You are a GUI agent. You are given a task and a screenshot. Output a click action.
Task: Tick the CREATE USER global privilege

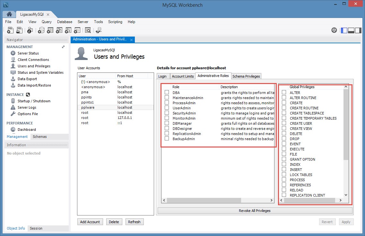tap(284, 123)
